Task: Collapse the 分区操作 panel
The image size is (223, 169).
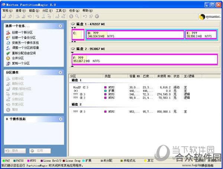Action: (60, 73)
